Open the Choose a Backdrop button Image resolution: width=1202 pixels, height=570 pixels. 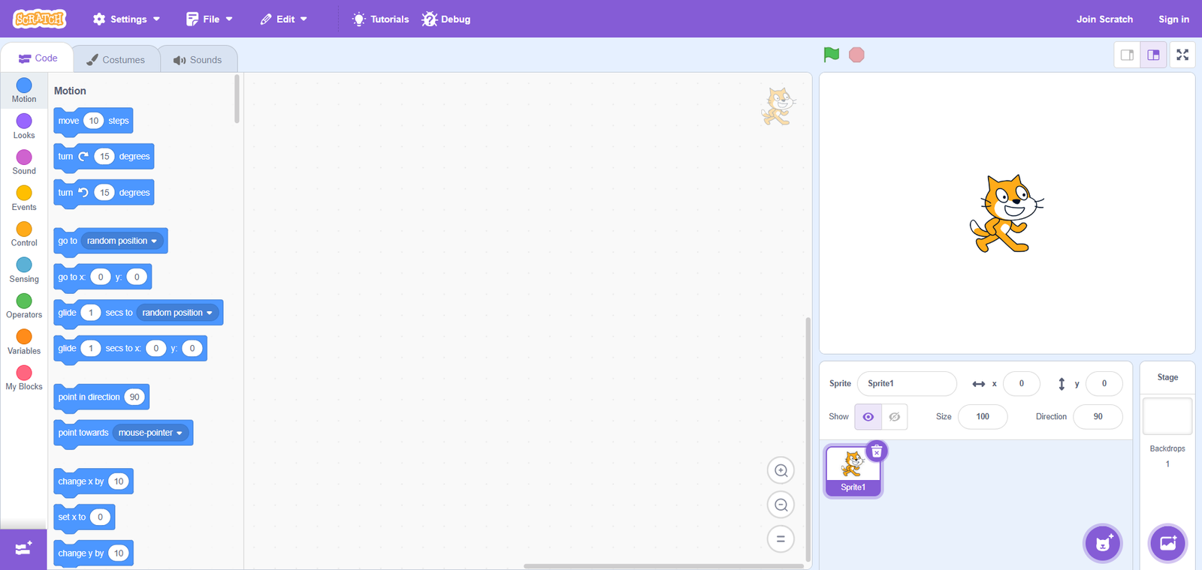[1167, 543]
